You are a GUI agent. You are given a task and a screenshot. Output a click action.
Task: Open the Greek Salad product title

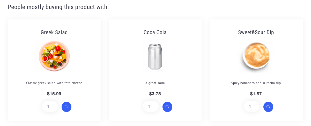click(x=54, y=32)
